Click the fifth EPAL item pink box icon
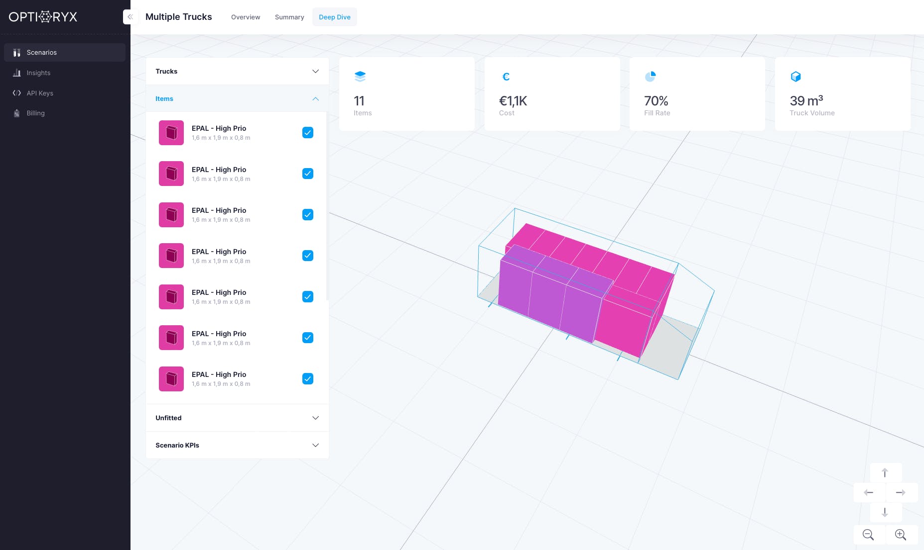Viewport: 924px width, 550px height. [x=171, y=297]
